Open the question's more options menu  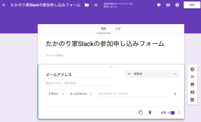coord(179,112)
